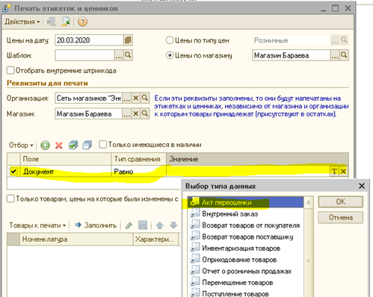Image resolution: width=373 pixels, height=297 pixels.
Task: Open calendar for Цены на дату
Action: [x=128, y=40]
